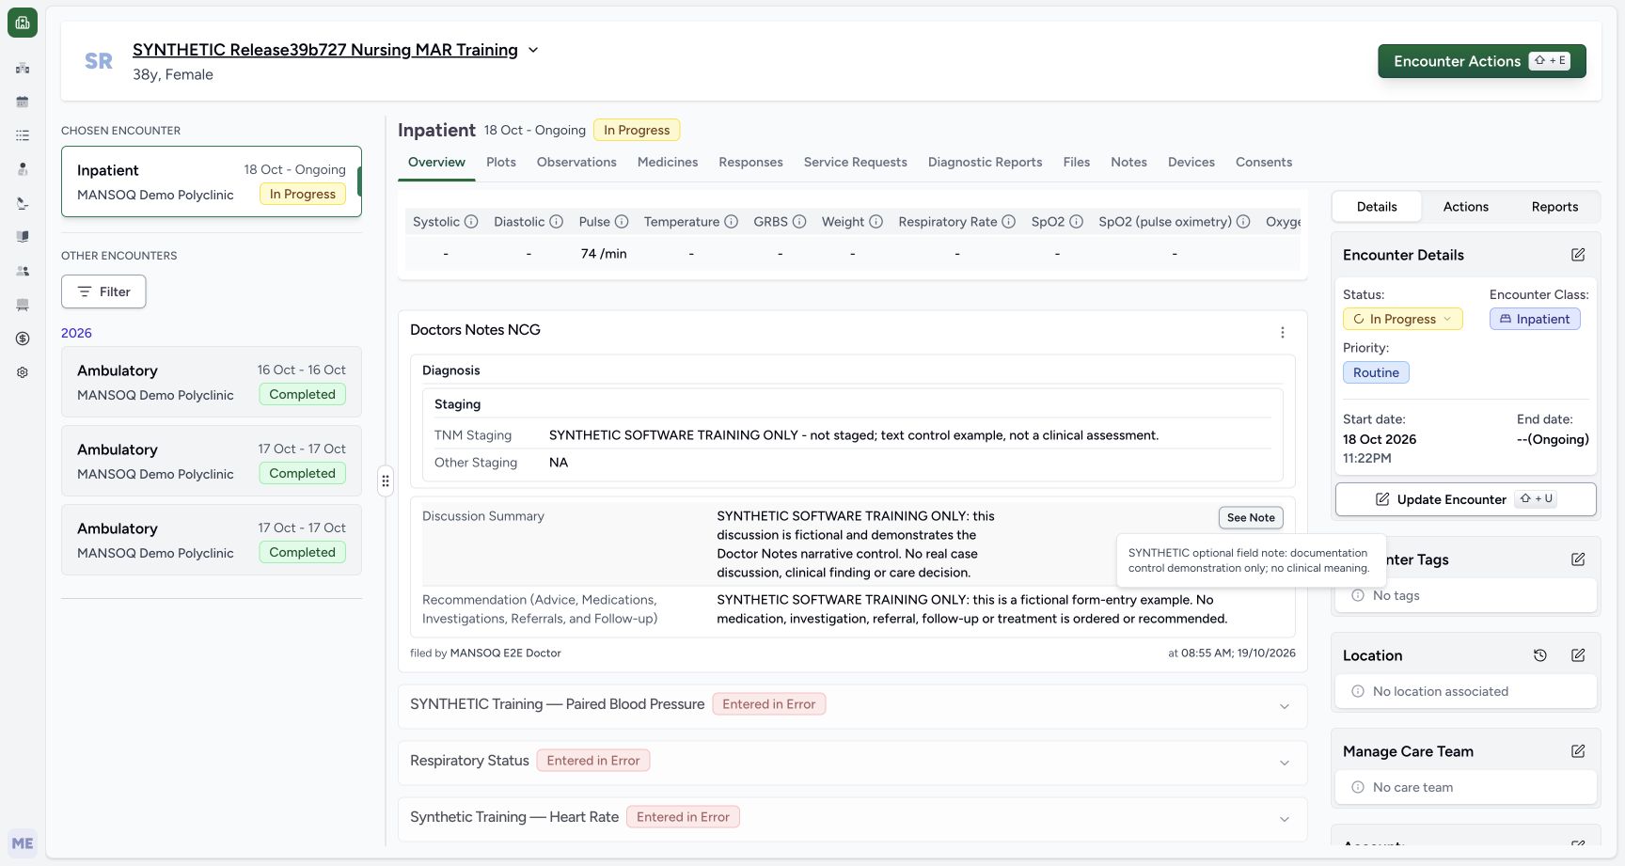Open the calendar icon in the sidebar

coord(23,102)
